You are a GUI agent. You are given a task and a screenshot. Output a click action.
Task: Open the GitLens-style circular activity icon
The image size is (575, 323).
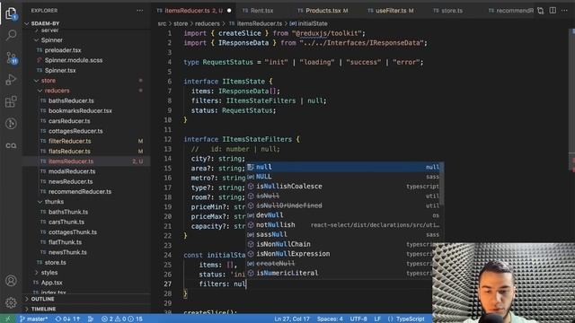[11, 124]
